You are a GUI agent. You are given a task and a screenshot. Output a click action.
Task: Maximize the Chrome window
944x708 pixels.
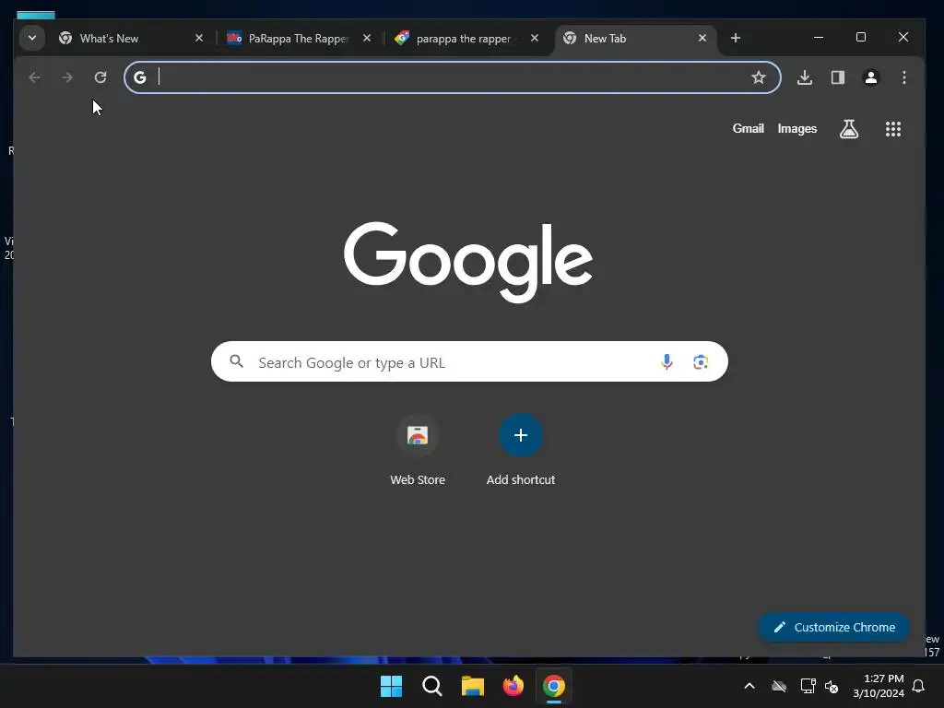click(x=861, y=37)
